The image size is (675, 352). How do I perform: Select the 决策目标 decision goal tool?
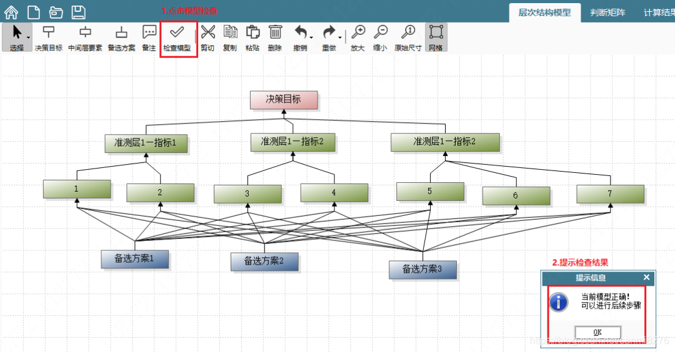pyautogui.click(x=49, y=38)
